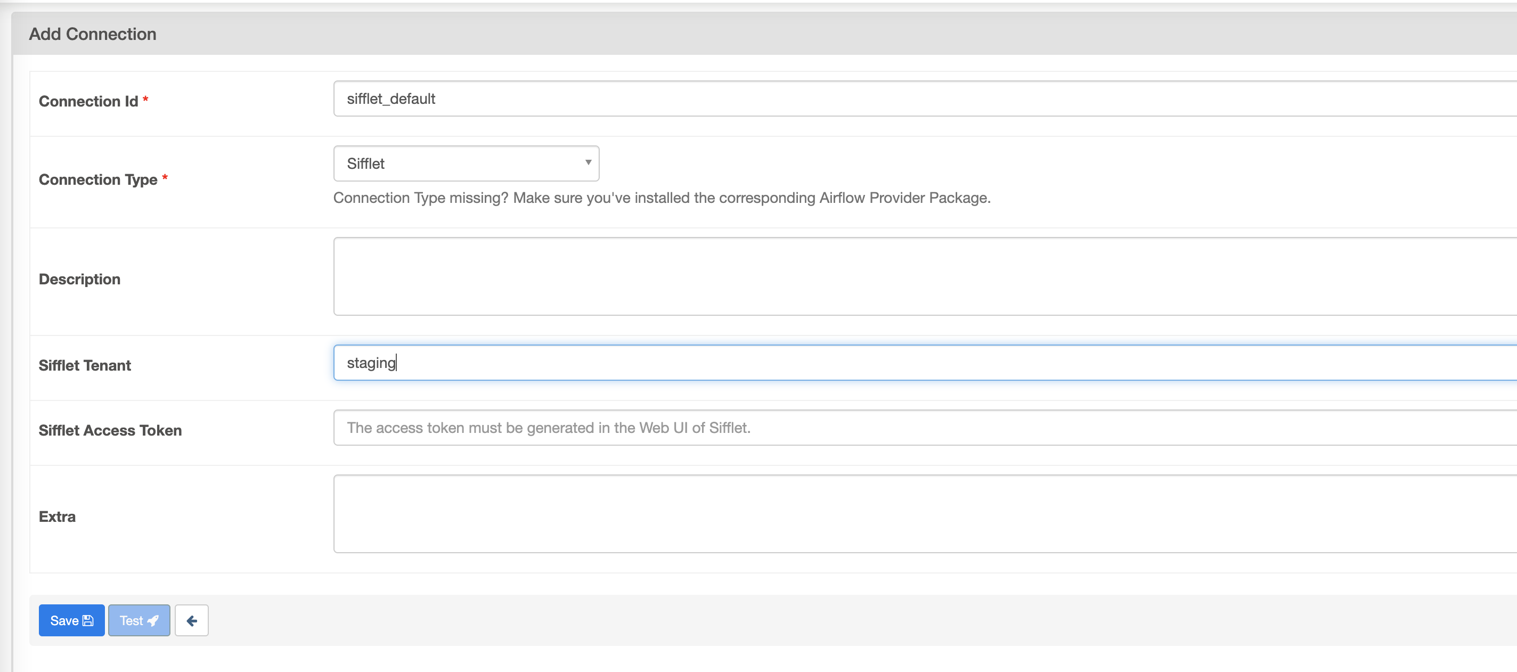Click the back arrow icon button

pos(191,620)
